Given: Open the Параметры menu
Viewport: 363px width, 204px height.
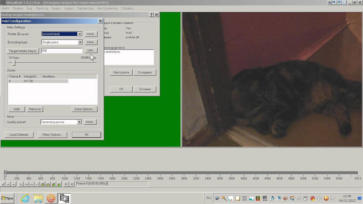Looking at the screenshot, I should [x=85, y=8].
